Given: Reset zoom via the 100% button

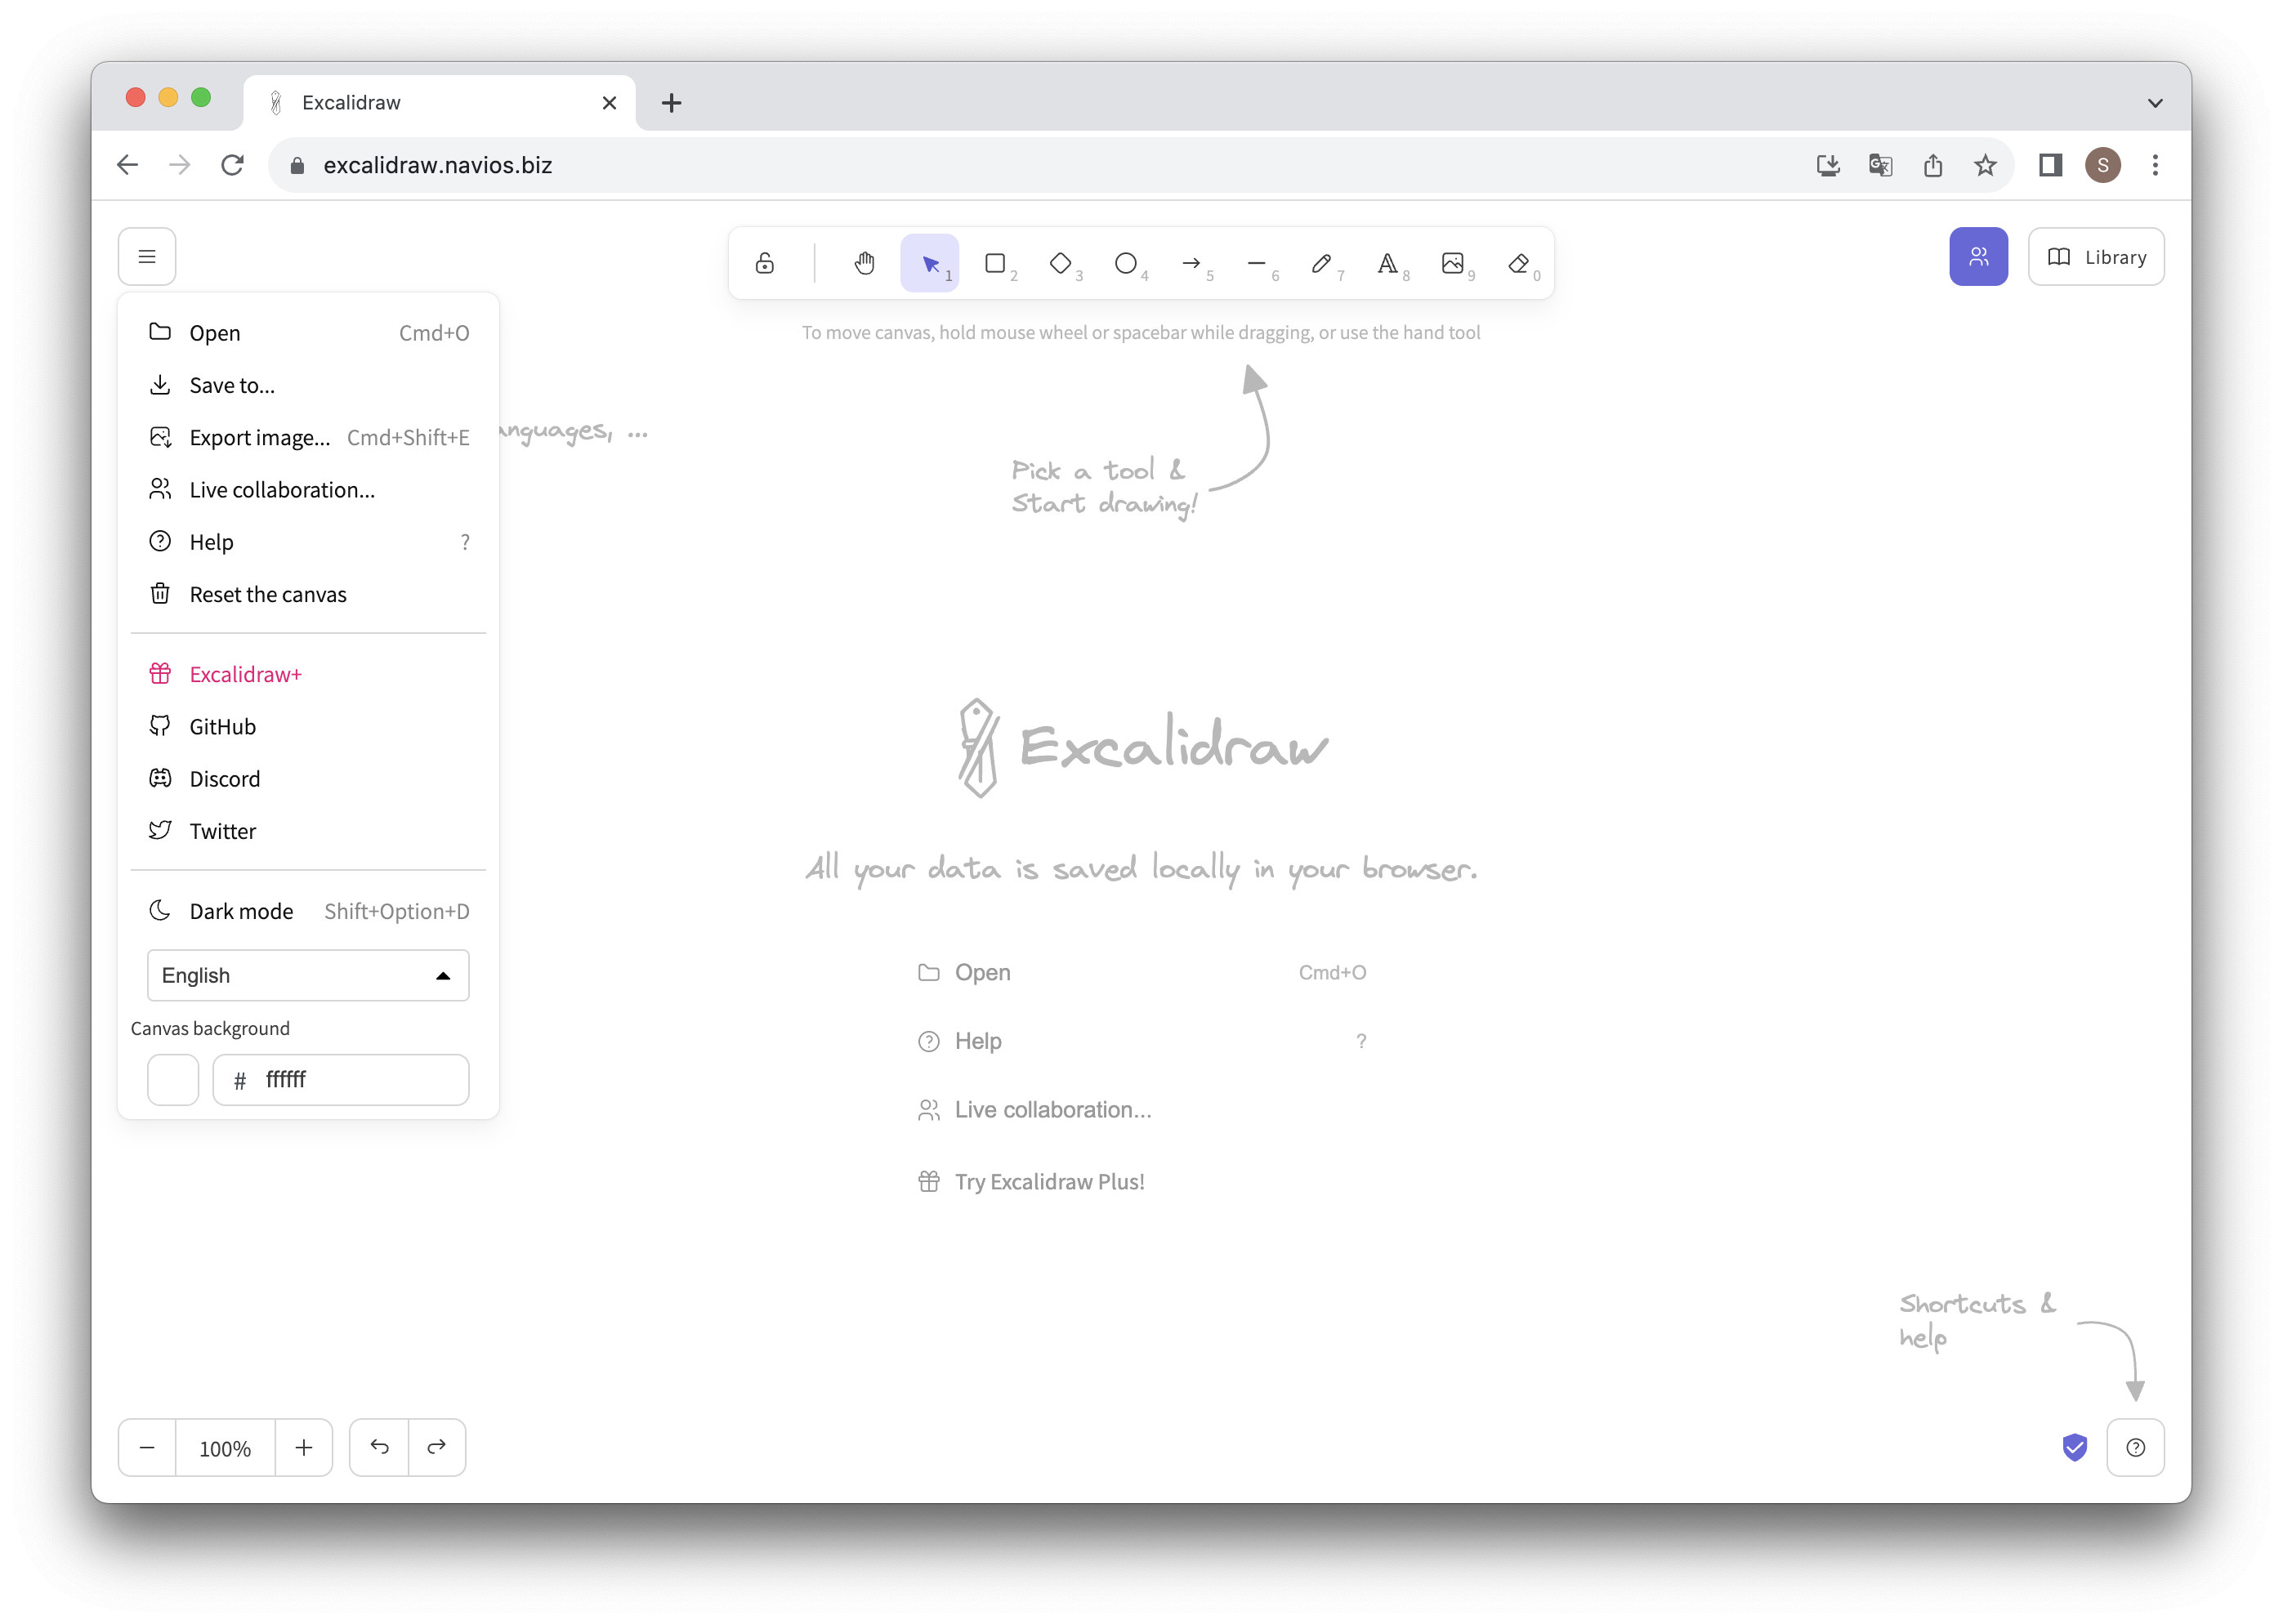Looking at the screenshot, I should pos(225,1447).
